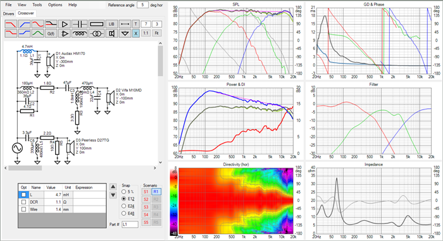The height and width of the screenshot is (241, 443).
Task: Open the View menu
Action: coord(22,5)
